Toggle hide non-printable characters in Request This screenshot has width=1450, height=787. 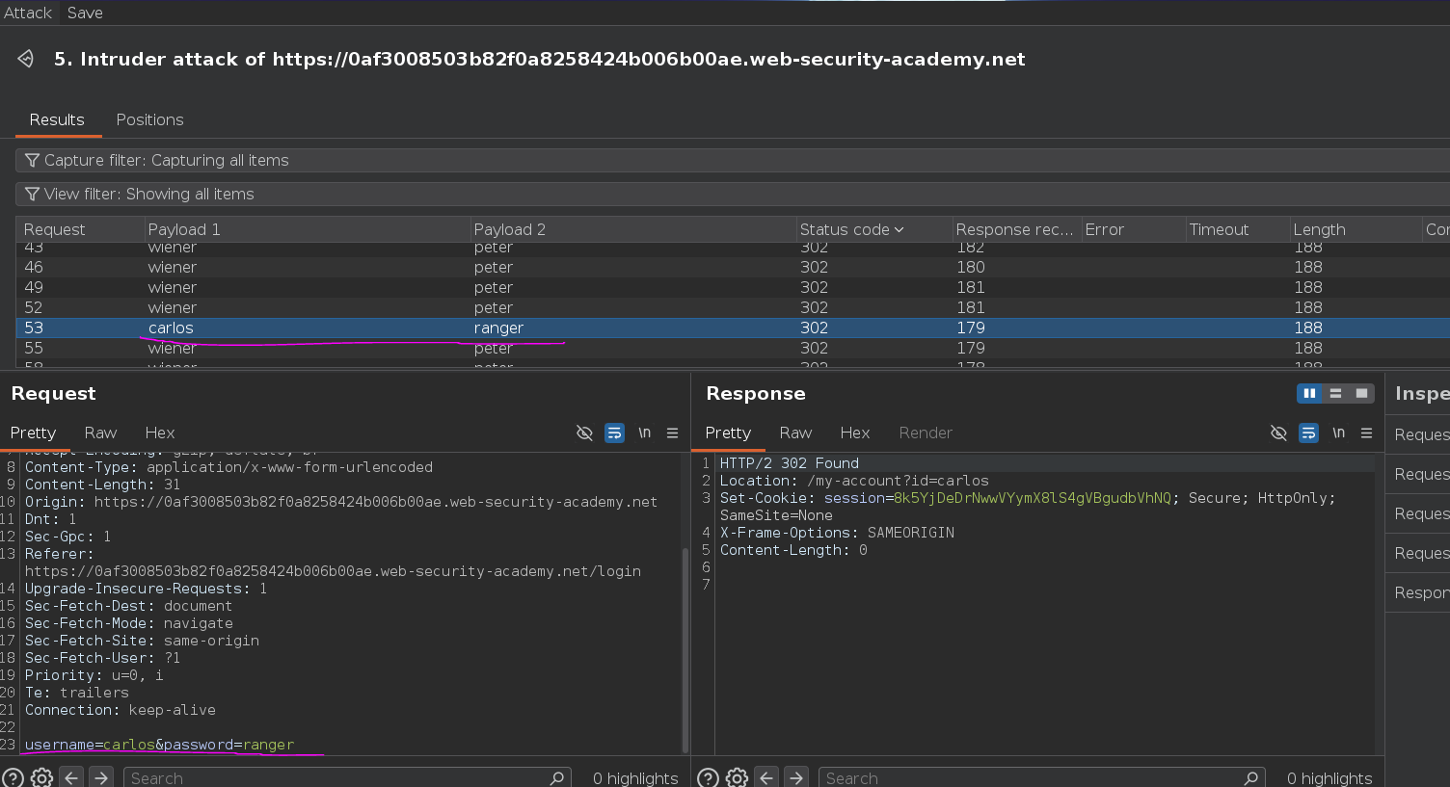(x=584, y=433)
